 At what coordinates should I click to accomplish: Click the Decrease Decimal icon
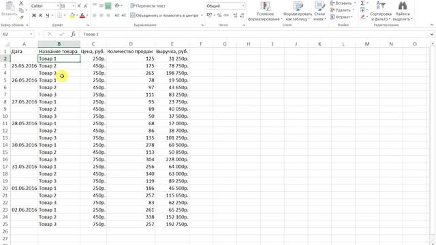coord(243,15)
